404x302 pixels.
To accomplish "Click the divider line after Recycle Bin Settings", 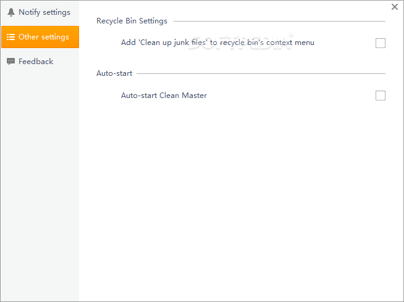I will [278, 21].
